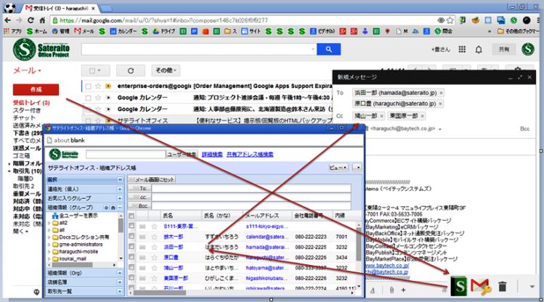Check the 鈴木一郎 contact checkbox
This screenshot has width=544, height=302.
(131, 237)
